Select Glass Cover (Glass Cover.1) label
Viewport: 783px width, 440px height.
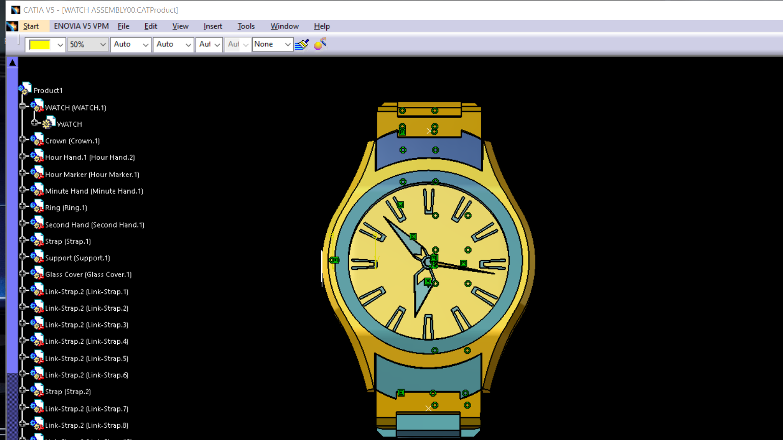tap(88, 274)
